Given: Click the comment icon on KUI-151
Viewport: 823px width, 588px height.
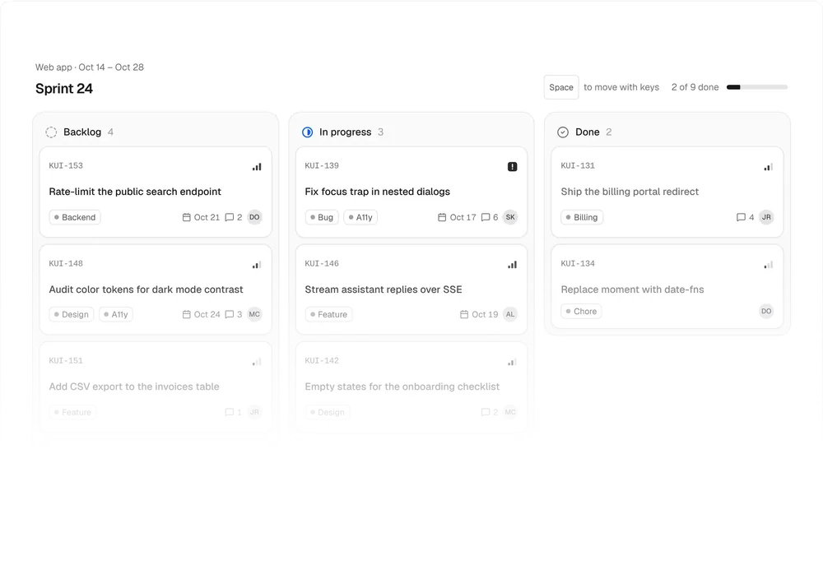Looking at the screenshot, I should point(230,412).
